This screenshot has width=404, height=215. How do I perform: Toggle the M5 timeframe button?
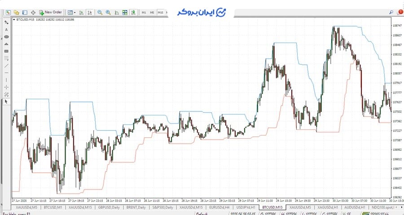click(152, 13)
